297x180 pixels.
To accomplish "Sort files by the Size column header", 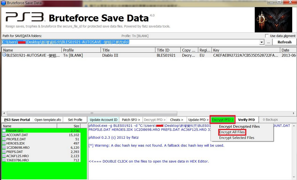I will 69,126.
